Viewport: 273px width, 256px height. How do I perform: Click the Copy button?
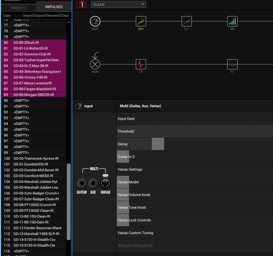coord(7,15)
